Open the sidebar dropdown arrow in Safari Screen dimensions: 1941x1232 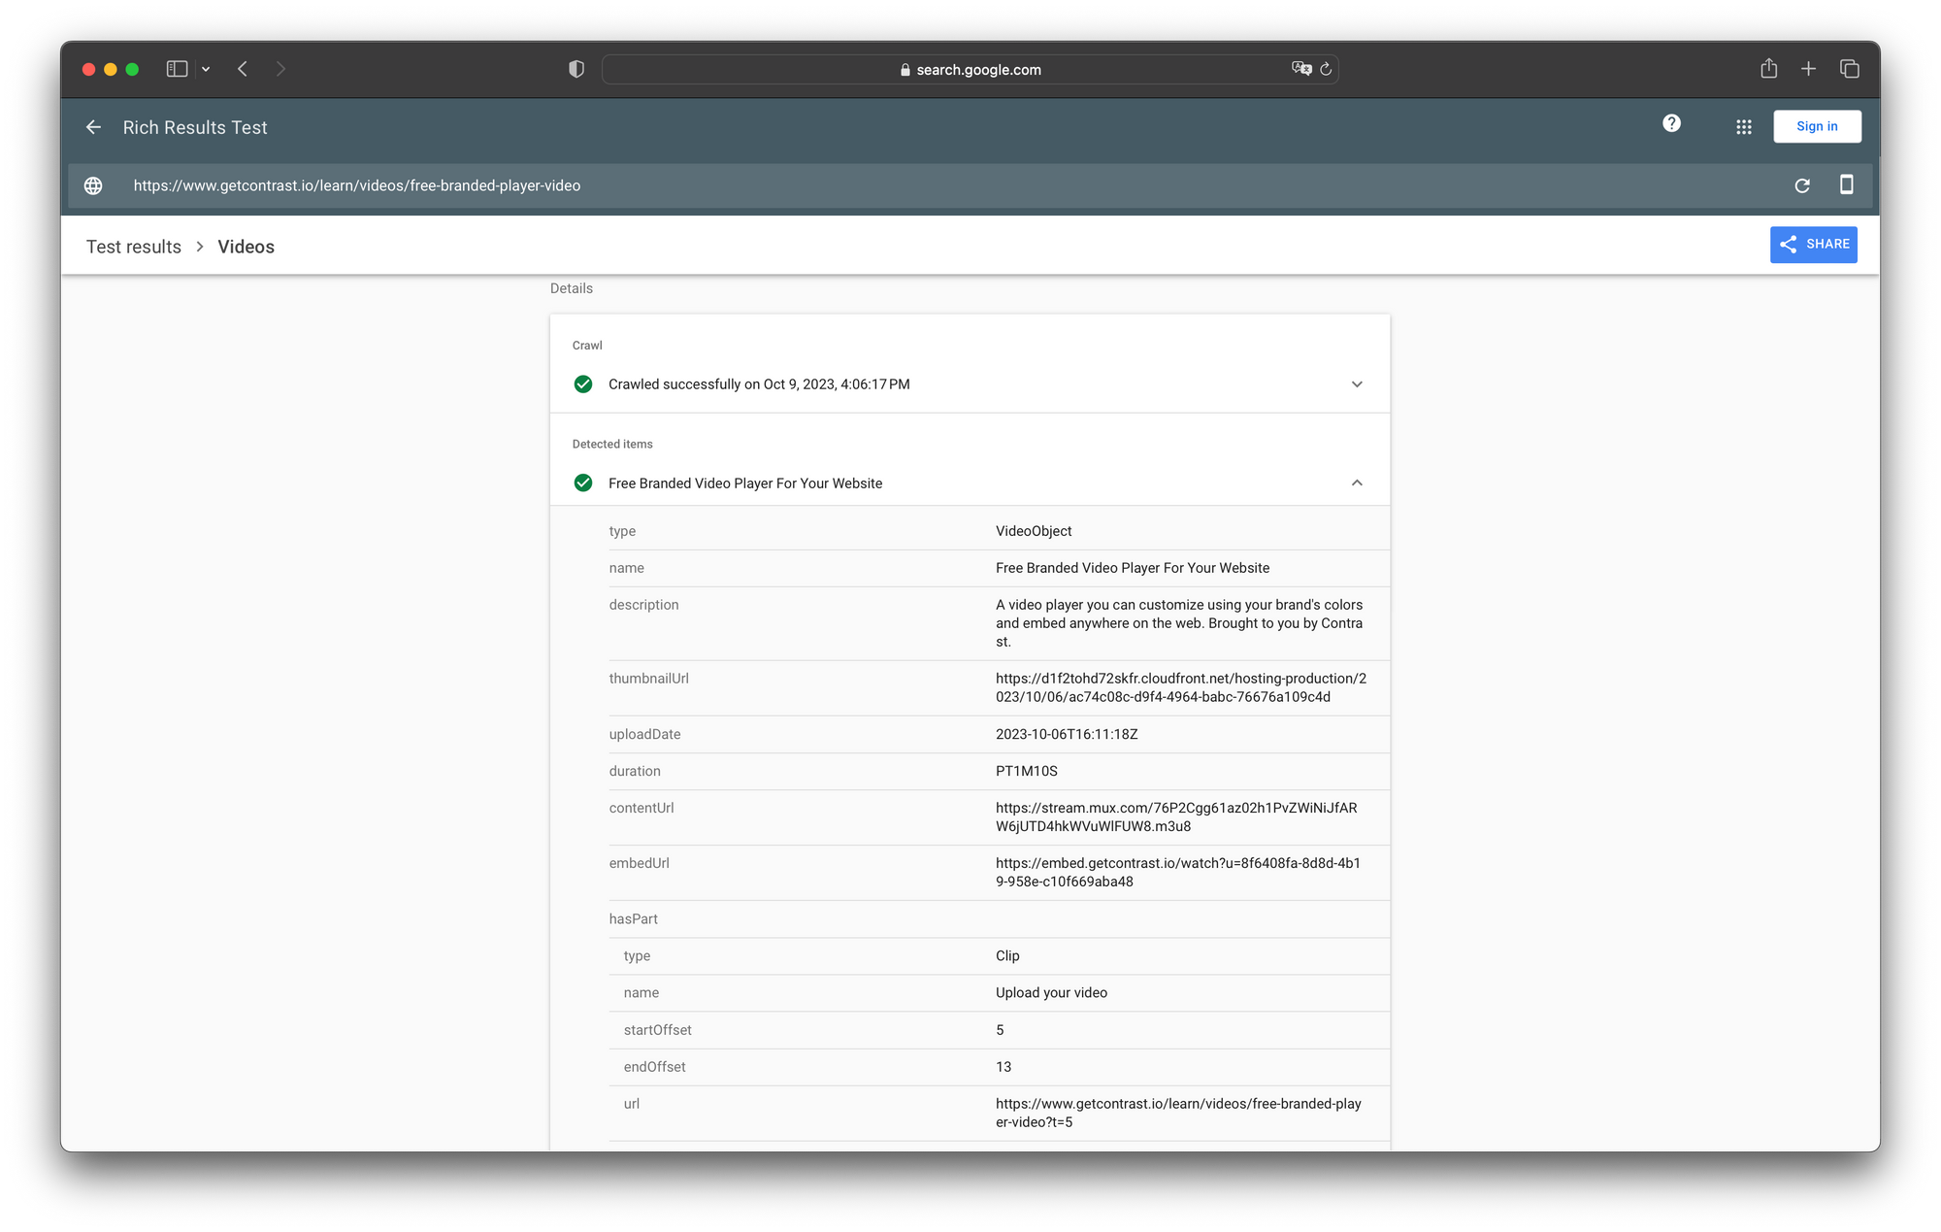(x=206, y=69)
